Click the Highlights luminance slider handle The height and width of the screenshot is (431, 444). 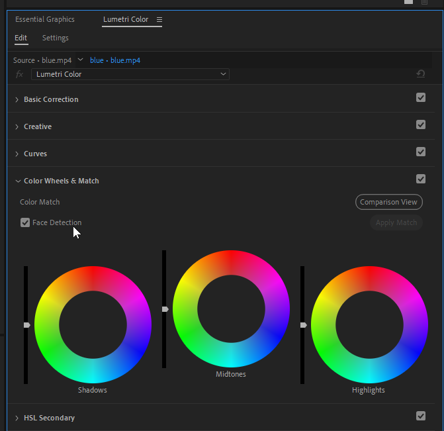click(x=303, y=325)
